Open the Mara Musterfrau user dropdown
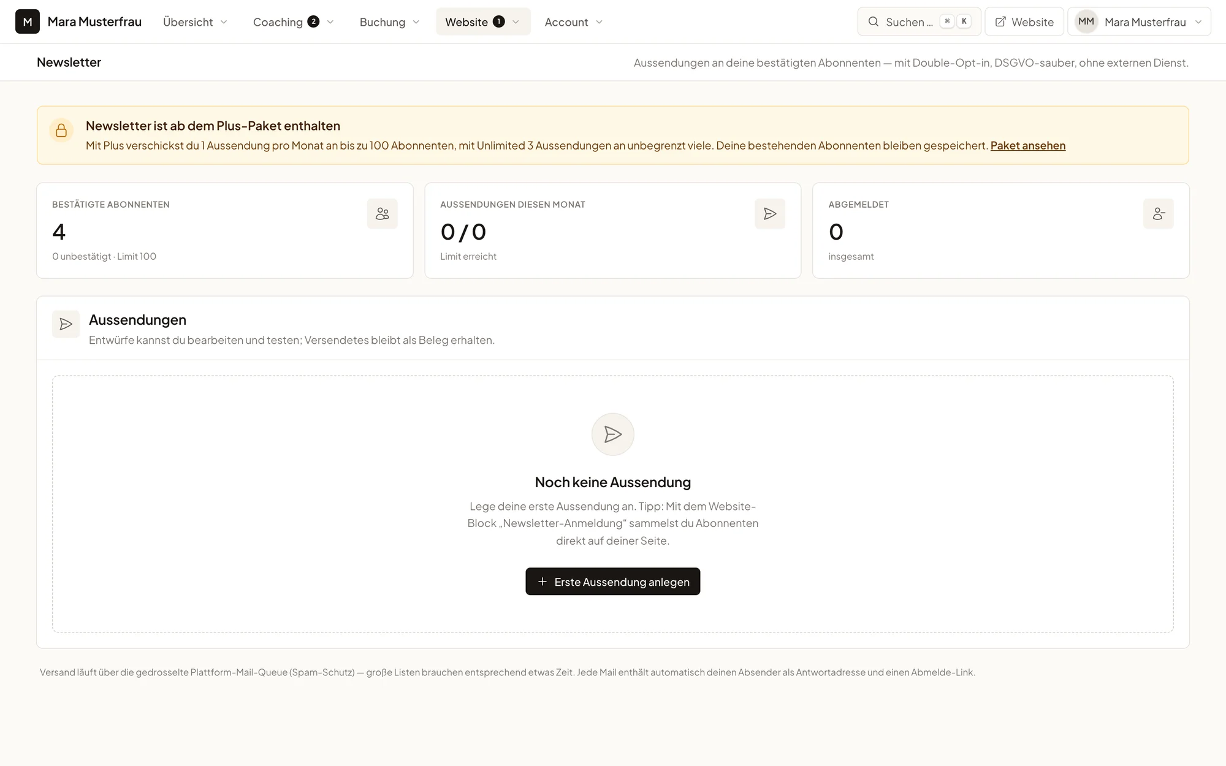The height and width of the screenshot is (766, 1226). click(x=1139, y=21)
